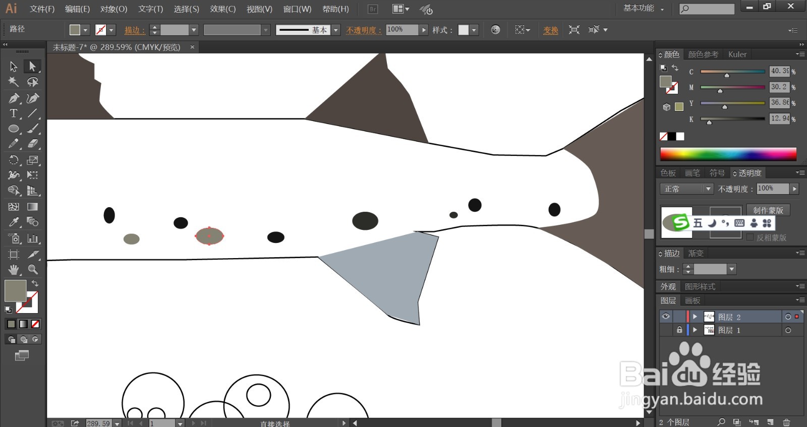The width and height of the screenshot is (807, 427).
Task: Expand 图层 2 disclosure triangle
Action: 695,317
